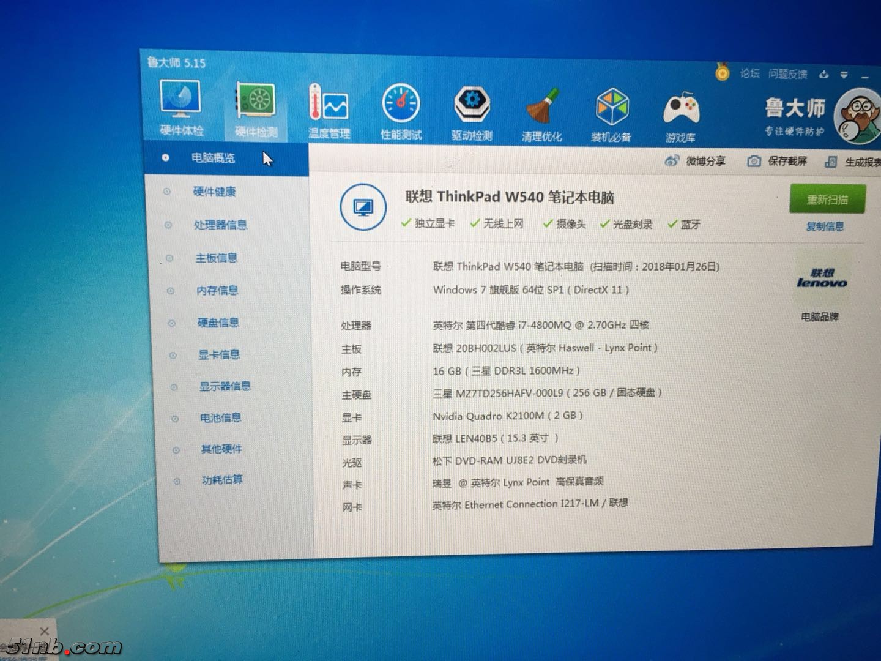Image resolution: width=881 pixels, height=661 pixels.
Task: Select the 硬件检测 hardware detection icon
Action: click(x=256, y=110)
